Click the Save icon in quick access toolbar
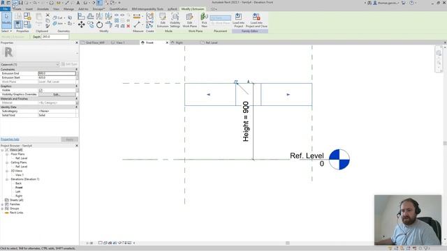The width and height of the screenshot is (447, 251). coord(20,3)
